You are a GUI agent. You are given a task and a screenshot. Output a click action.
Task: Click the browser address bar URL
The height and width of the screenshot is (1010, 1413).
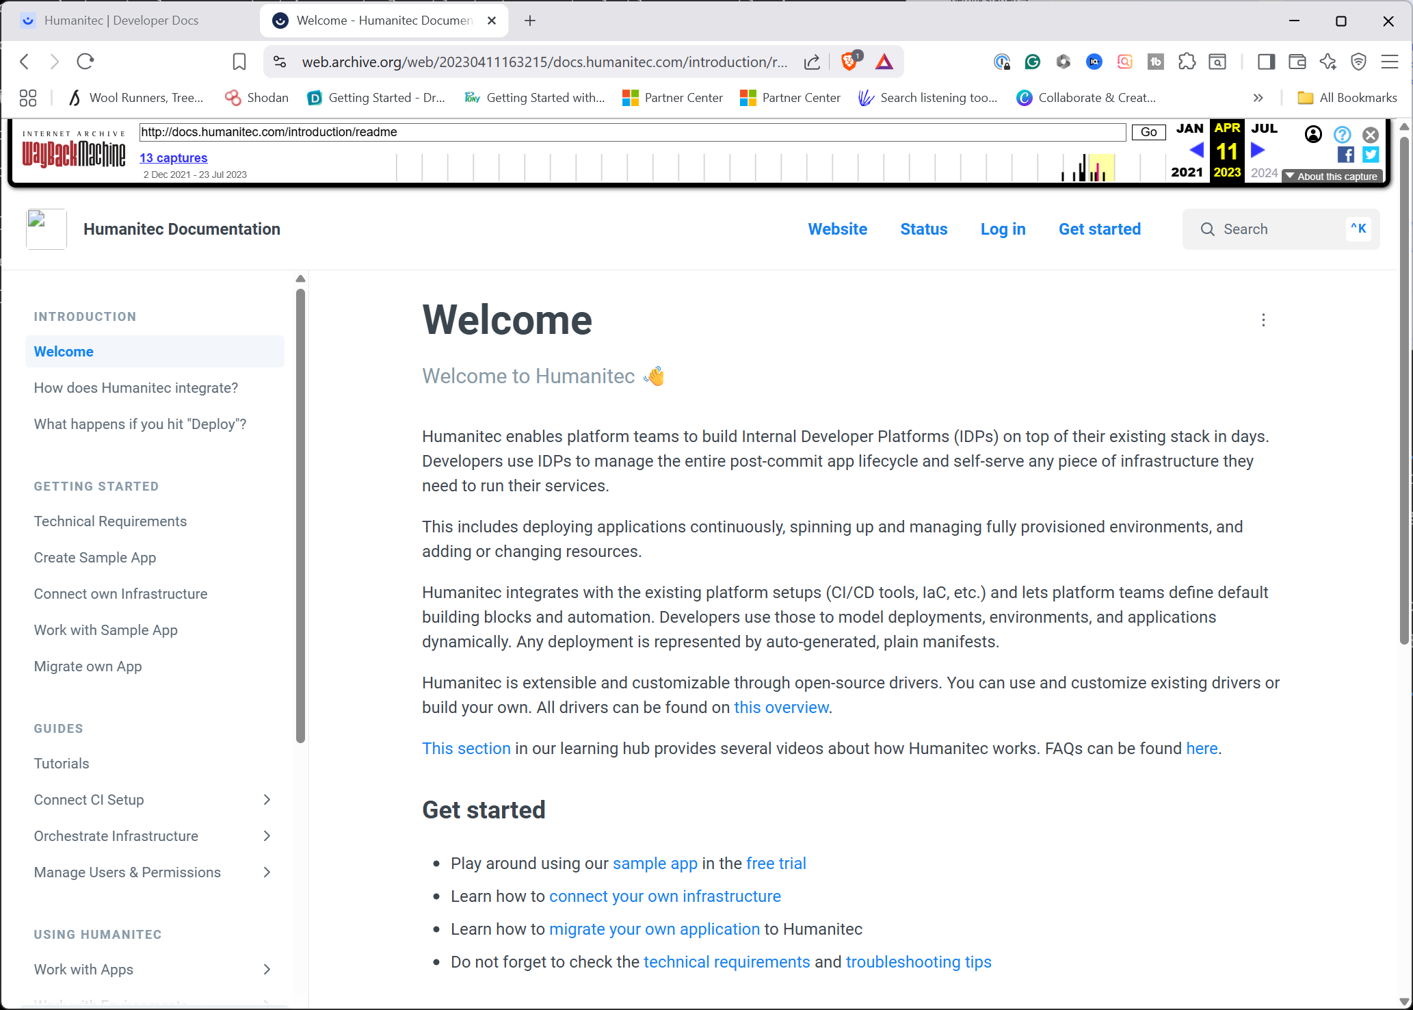pyautogui.click(x=544, y=62)
